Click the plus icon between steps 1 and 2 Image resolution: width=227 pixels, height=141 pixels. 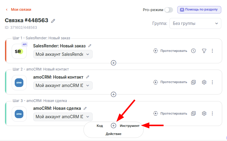coord(114,63)
